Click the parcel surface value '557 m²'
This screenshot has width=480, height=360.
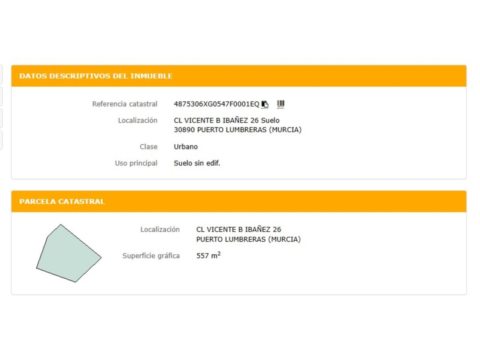point(208,256)
